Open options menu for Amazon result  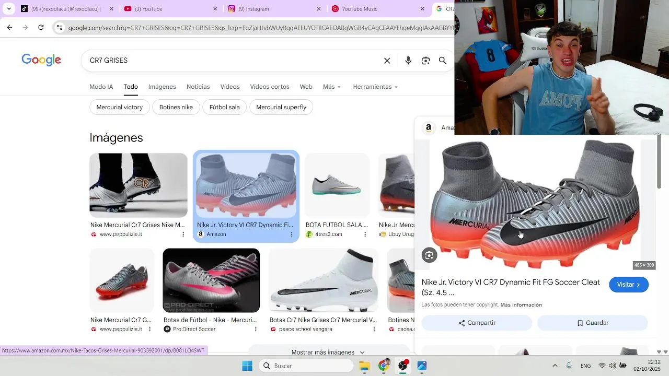(292, 234)
